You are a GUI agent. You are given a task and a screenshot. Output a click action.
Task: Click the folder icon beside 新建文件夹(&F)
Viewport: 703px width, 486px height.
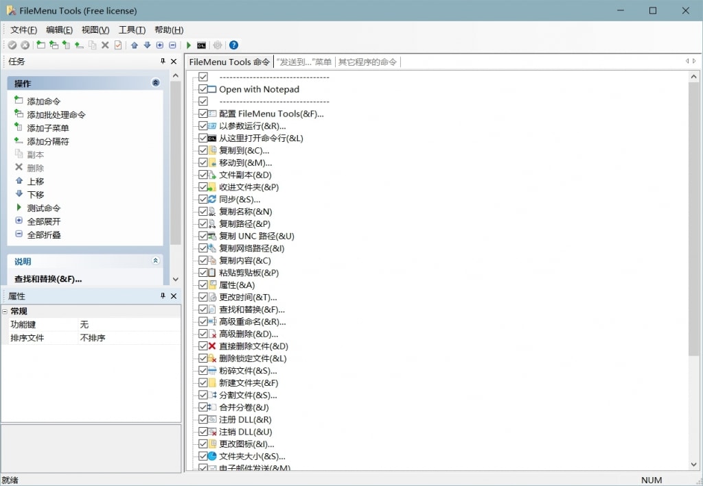[212, 382]
